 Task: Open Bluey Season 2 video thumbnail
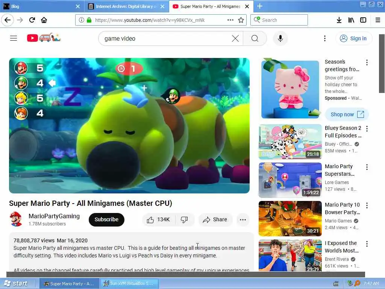(x=290, y=142)
